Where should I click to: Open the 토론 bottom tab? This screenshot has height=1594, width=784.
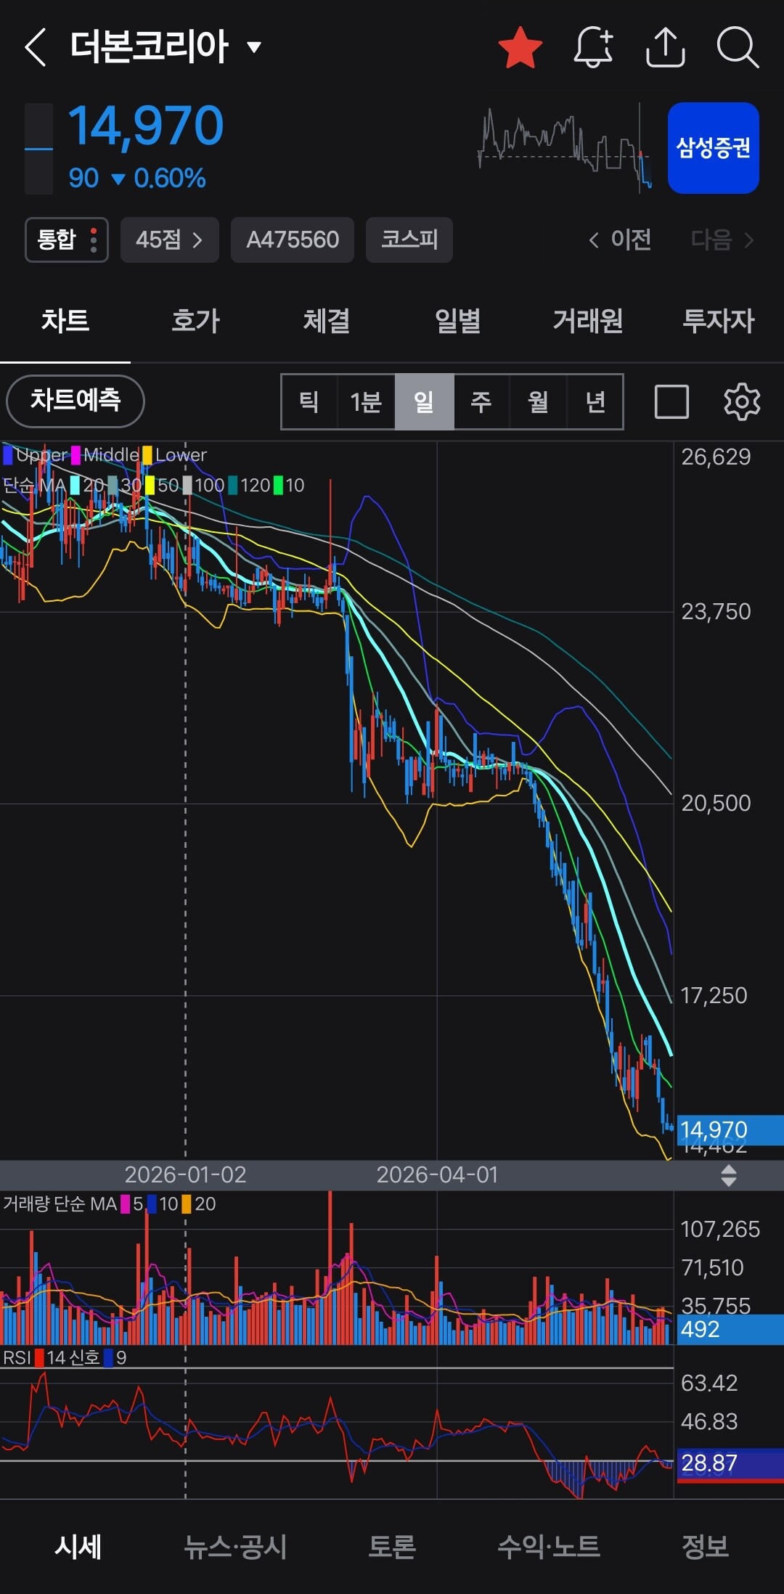point(392,1547)
